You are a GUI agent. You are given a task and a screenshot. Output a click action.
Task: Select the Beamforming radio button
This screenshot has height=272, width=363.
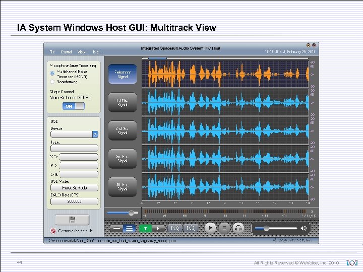52,82
